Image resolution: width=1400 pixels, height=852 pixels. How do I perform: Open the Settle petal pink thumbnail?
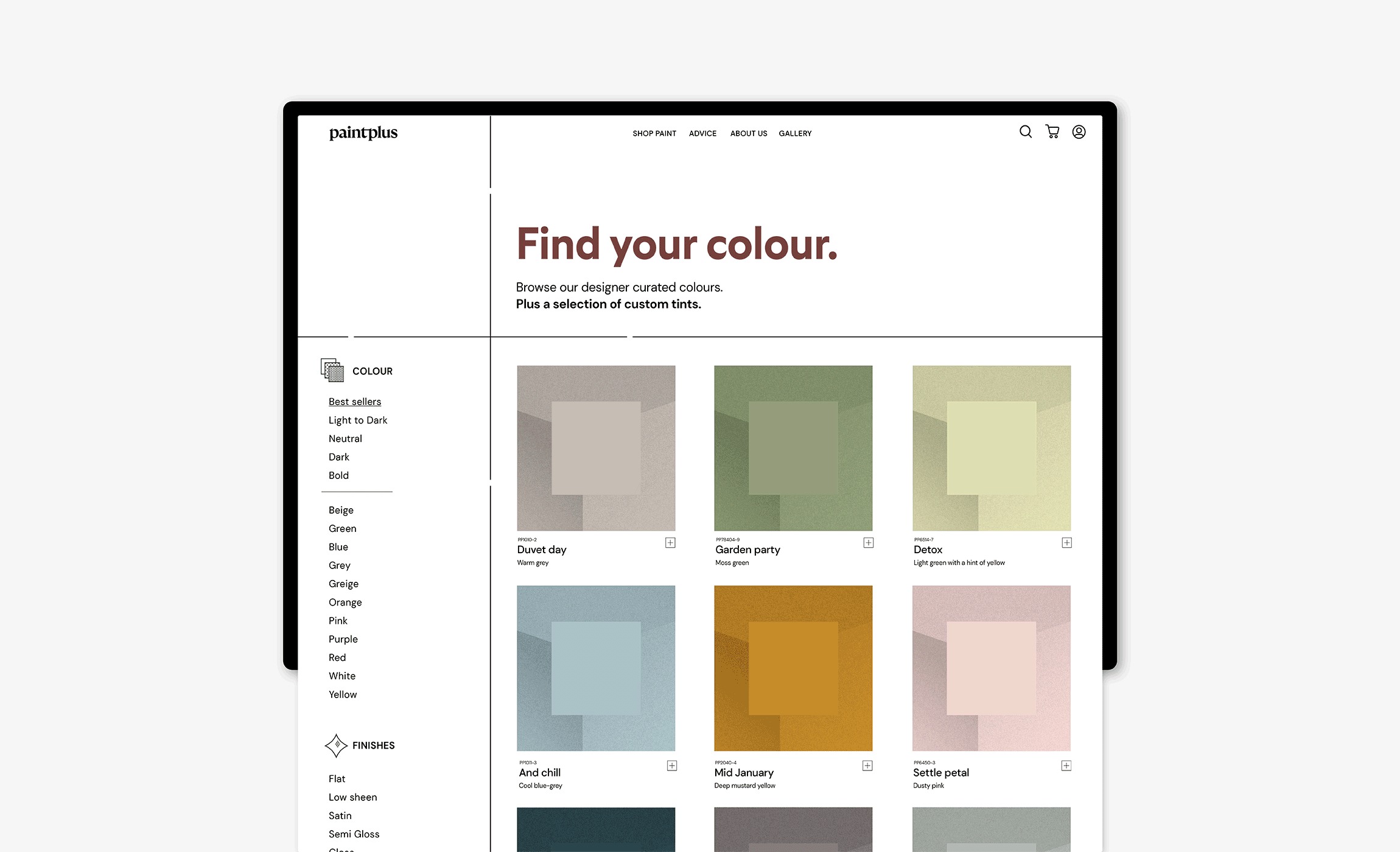tap(991, 668)
